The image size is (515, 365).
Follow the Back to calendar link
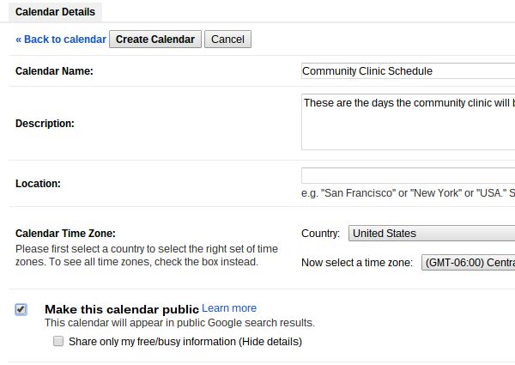(61, 40)
